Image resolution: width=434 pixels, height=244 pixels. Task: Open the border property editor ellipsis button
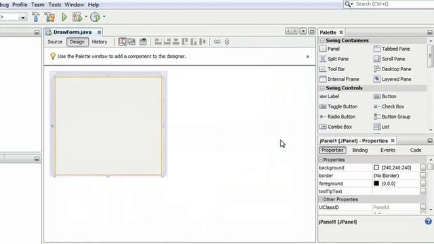click(x=423, y=176)
